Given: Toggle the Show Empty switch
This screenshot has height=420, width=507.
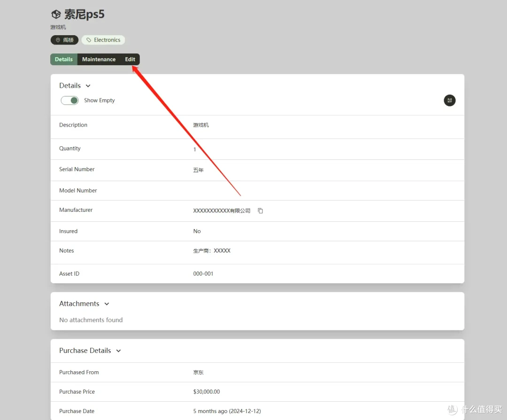Looking at the screenshot, I should click(x=69, y=100).
